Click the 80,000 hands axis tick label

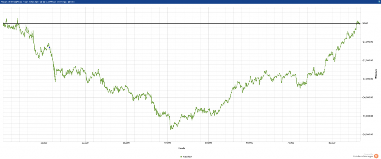point(332,143)
